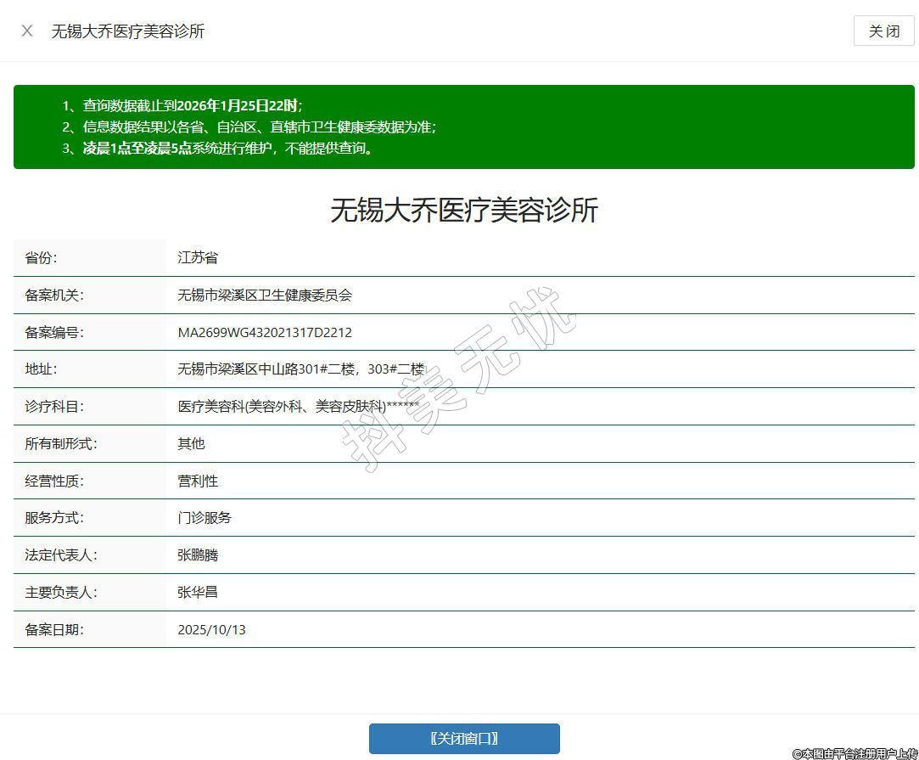This screenshot has height=760, width=919.
Task: Click the province value 江苏省
Action: (x=198, y=258)
